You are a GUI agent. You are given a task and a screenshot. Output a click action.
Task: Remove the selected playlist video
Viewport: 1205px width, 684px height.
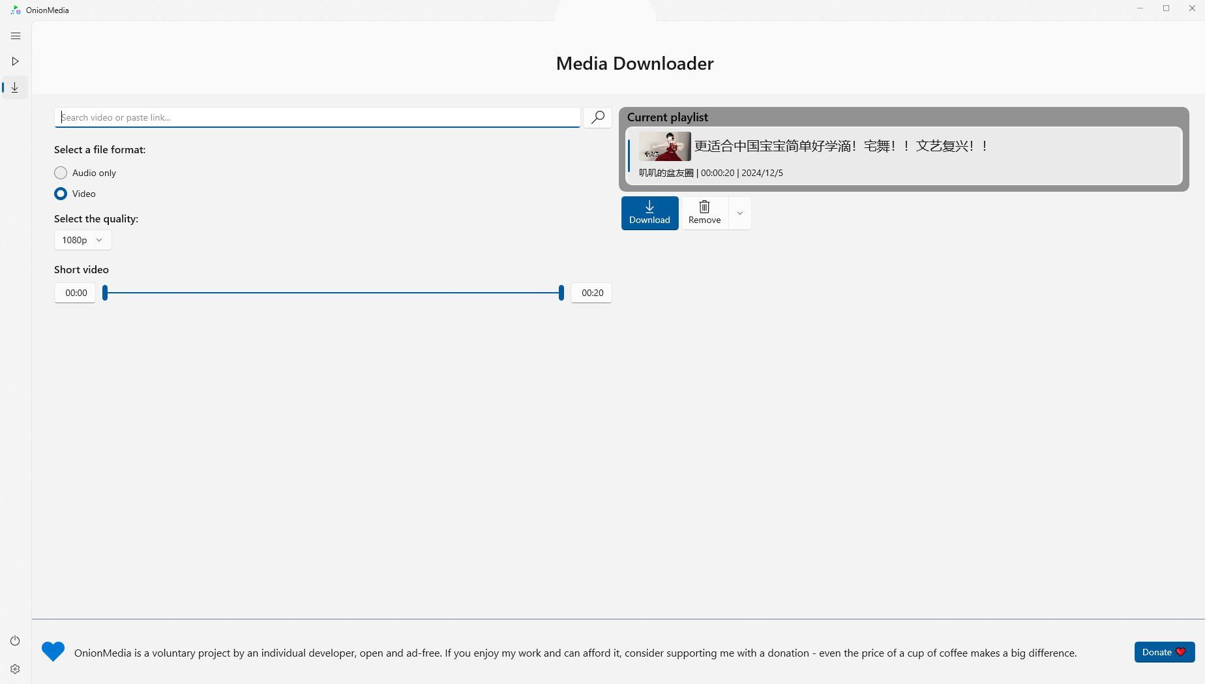pyautogui.click(x=704, y=213)
